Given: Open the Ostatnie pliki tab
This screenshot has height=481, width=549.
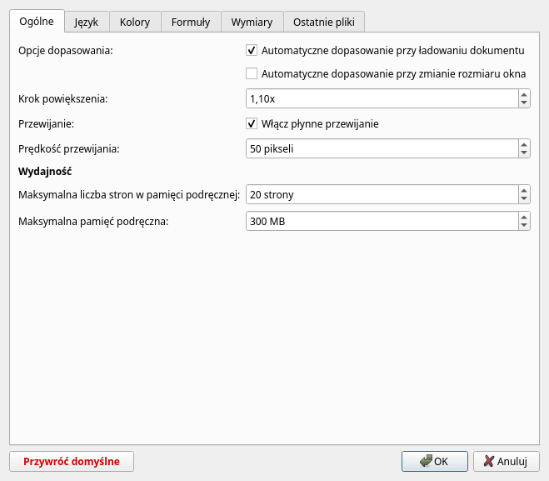Looking at the screenshot, I should tap(323, 23).
